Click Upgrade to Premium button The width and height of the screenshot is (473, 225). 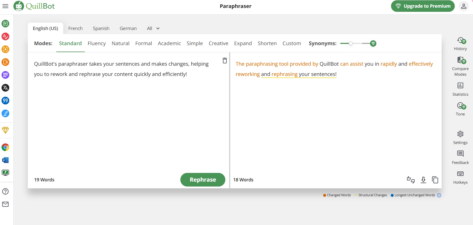click(423, 6)
